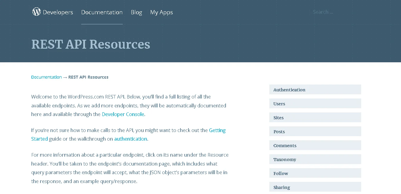Jump to the Authentication section in sidebar
The height and width of the screenshot is (194, 401).
coord(315,90)
